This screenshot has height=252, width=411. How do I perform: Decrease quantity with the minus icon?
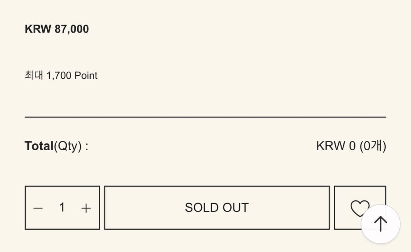pyautogui.click(x=38, y=208)
